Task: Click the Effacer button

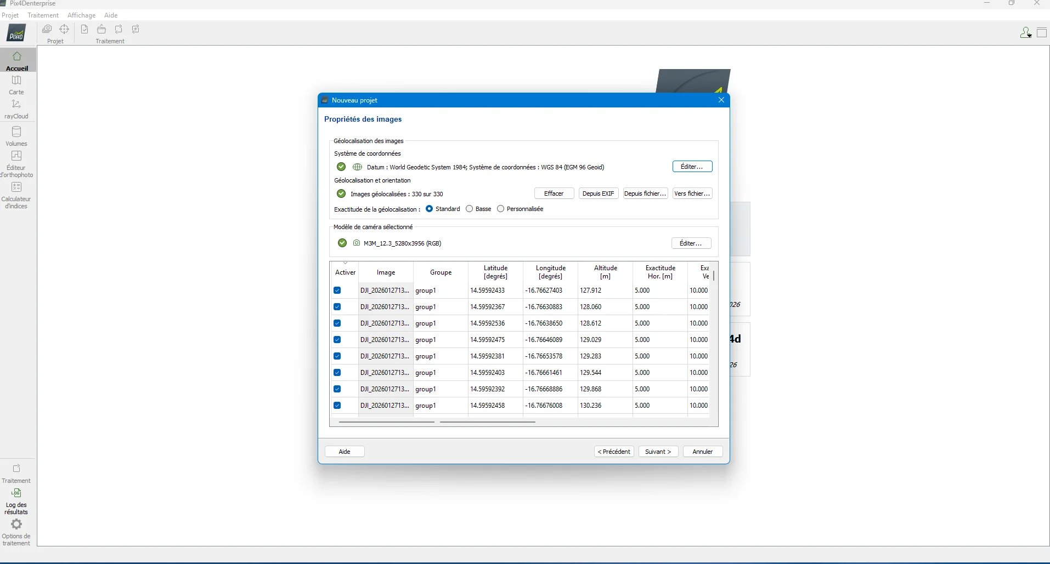Action: pyautogui.click(x=554, y=193)
